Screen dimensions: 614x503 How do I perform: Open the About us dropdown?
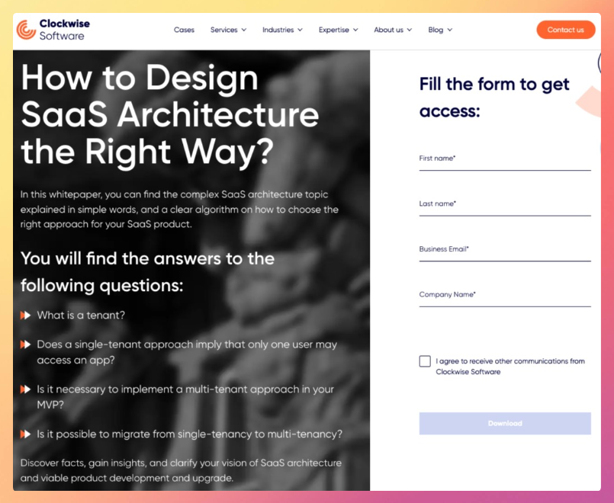point(393,30)
